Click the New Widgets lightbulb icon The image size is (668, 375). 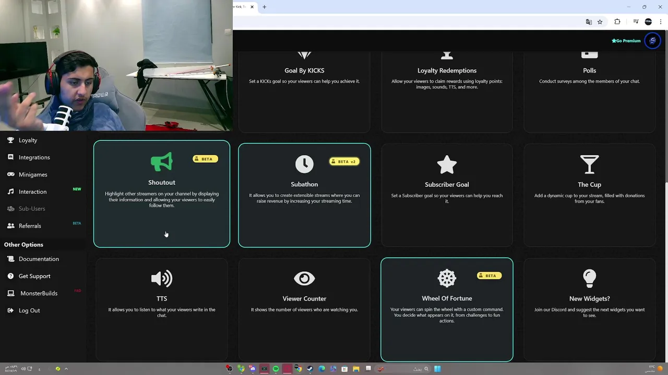click(x=589, y=279)
